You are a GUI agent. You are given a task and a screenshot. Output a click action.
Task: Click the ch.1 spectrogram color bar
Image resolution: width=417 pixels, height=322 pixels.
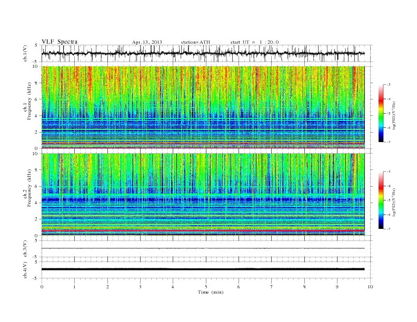coord(381,113)
